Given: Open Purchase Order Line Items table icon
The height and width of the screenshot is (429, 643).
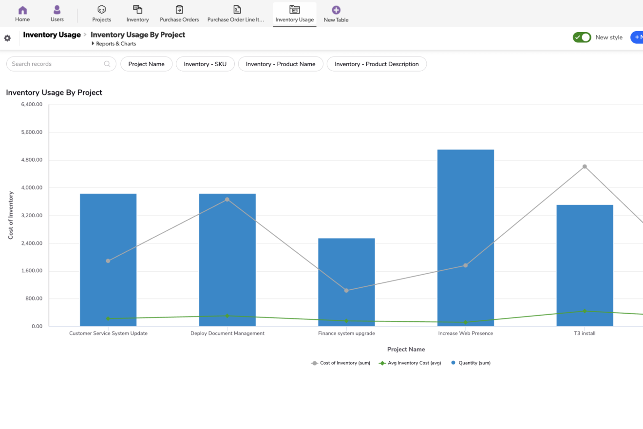Looking at the screenshot, I should (x=236, y=10).
